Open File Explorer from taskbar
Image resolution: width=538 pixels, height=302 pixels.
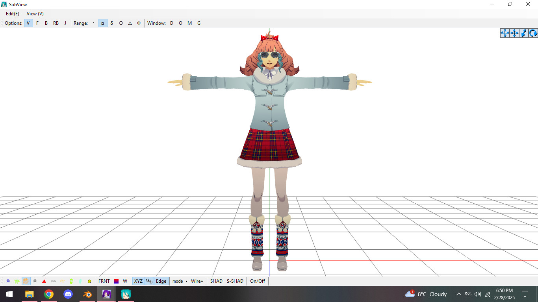[x=30, y=294]
